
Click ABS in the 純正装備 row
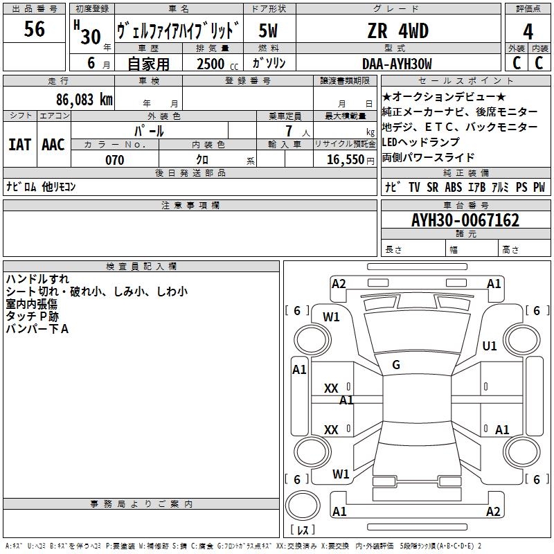(x=454, y=187)
